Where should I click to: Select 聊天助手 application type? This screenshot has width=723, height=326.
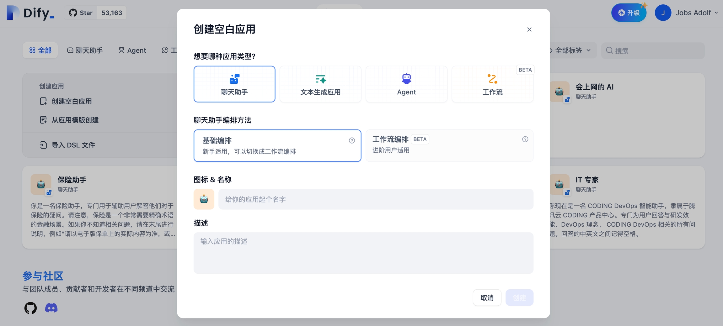pyautogui.click(x=234, y=84)
